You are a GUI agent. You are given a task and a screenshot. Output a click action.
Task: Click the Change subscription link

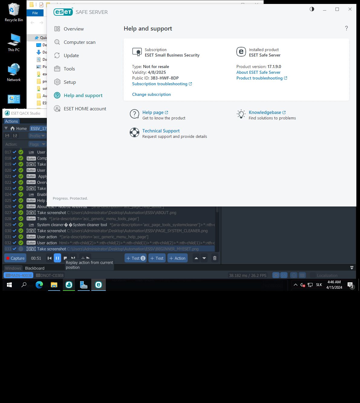pyautogui.click(x=151, y=95)
